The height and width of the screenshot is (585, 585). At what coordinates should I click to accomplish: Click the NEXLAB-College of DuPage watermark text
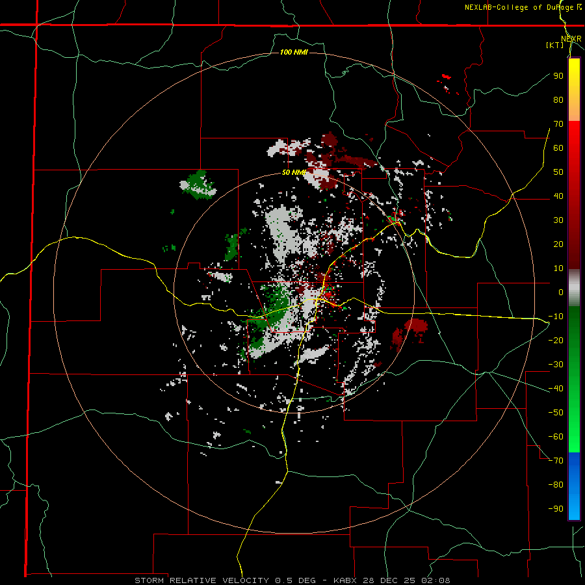(x=523, y=7)
